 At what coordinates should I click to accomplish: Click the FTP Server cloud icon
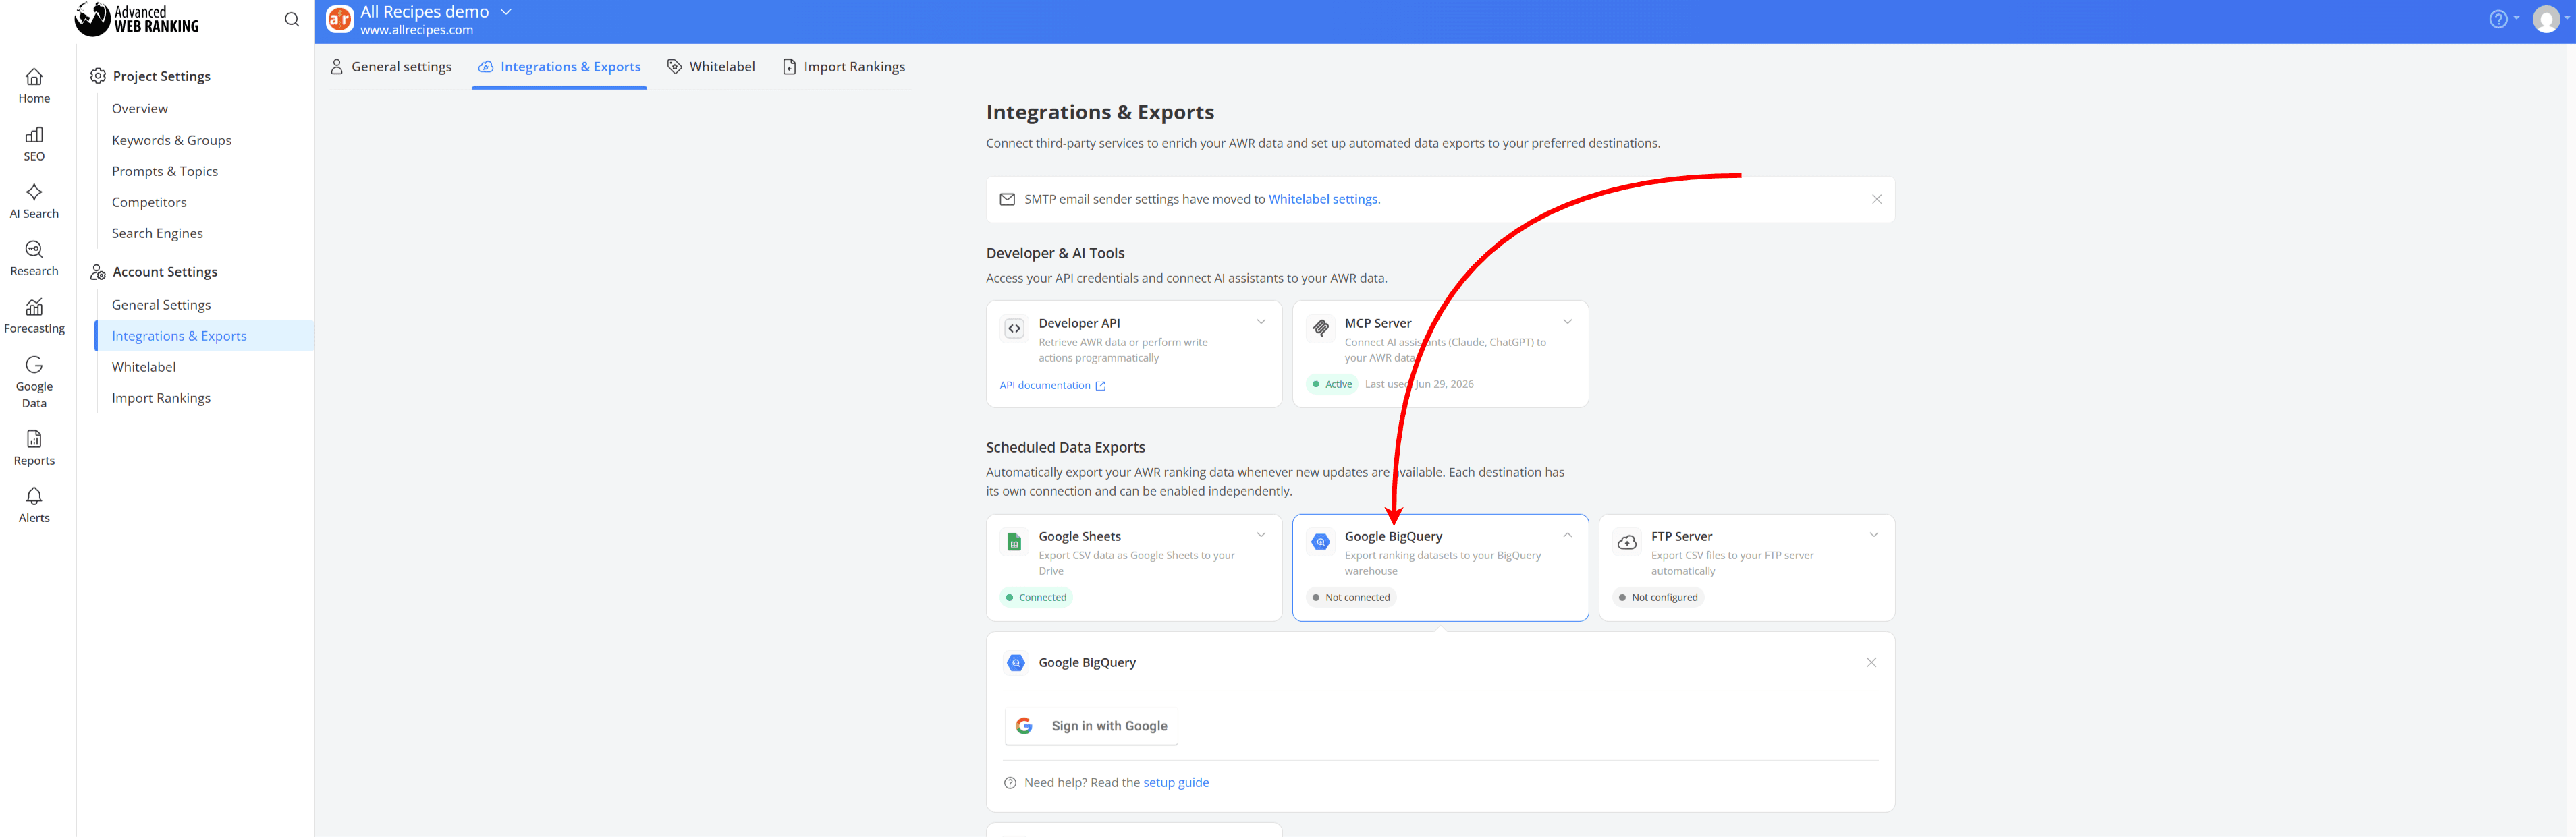[1627, 542]
